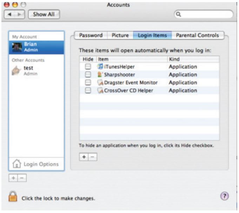Select the CrossOver CD Helper text
This screenshot has height=213, width=239.
pos(128,91)
